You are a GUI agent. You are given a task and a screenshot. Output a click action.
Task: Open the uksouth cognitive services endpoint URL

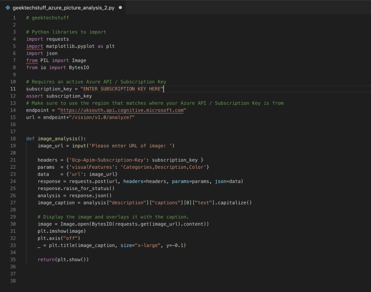point(121,110)
